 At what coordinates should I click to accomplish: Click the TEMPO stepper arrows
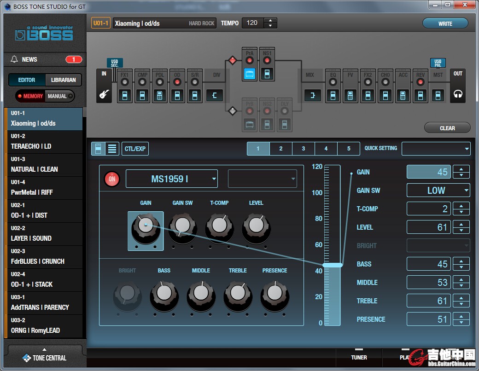tap(270, 23)
